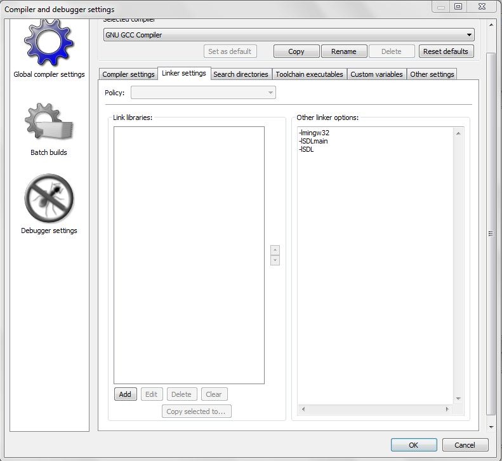Click the dialog's vertical scrollbar
Screen dimensions: 502x461
(491, 233)
